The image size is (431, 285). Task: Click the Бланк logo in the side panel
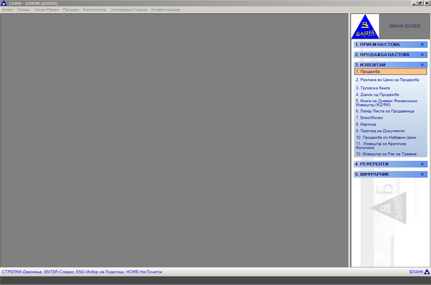click(365, 27)
